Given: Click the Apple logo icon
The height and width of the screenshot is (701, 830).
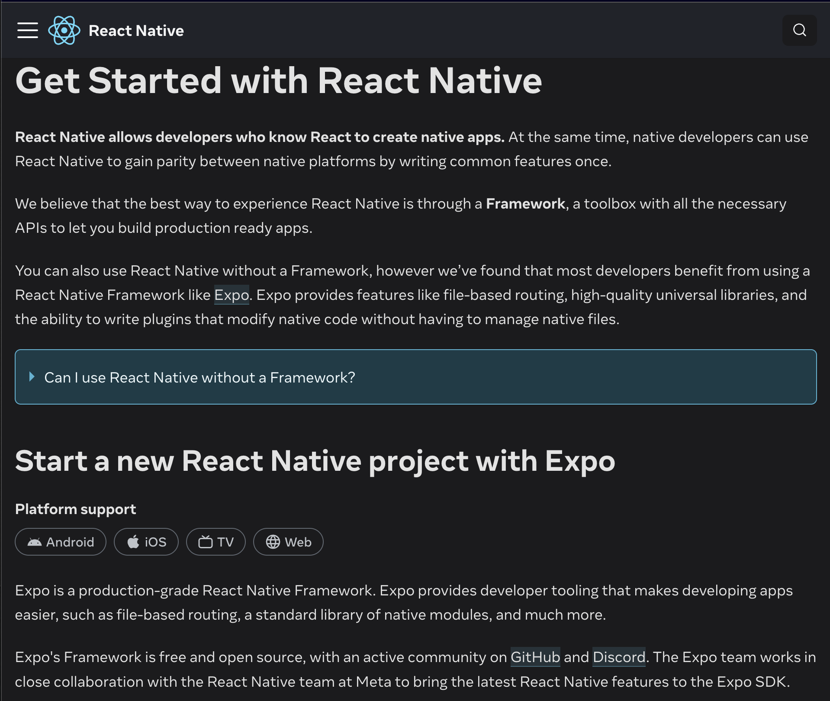Looking at the screenshot, I should tap(133, 541).
